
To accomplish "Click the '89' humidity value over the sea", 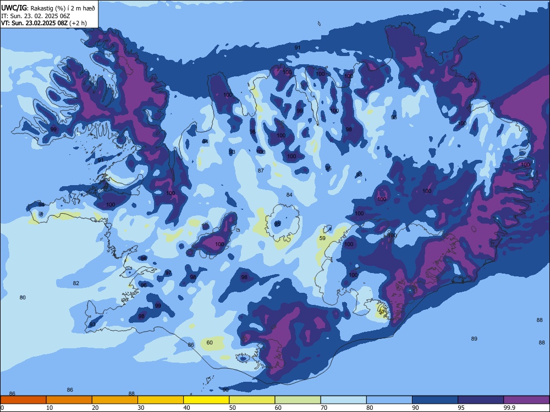I will [x=474, y=338].
